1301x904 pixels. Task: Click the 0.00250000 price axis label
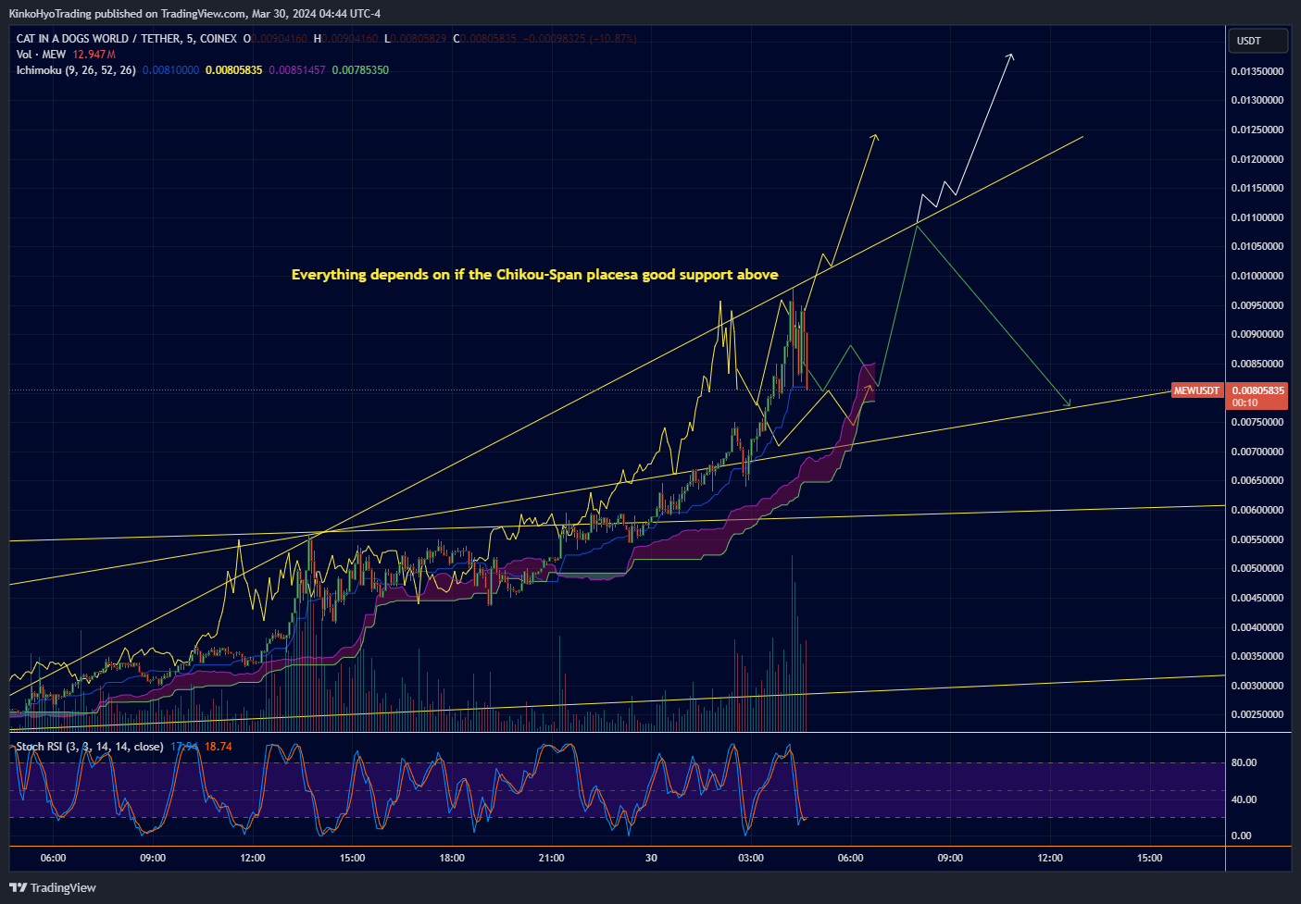point(1257,714)
